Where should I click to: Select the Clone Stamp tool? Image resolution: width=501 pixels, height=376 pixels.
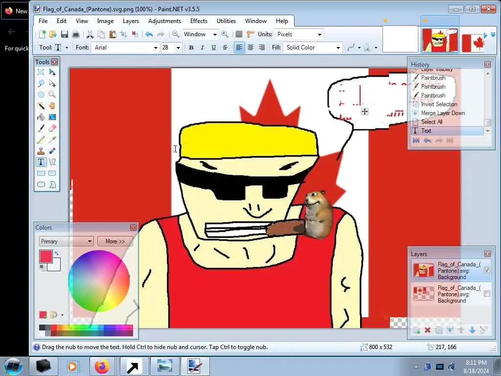click(41, 151)
